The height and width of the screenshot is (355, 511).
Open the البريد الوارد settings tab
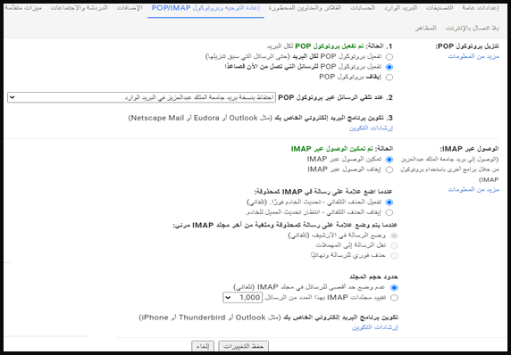(x=400, y=8)
